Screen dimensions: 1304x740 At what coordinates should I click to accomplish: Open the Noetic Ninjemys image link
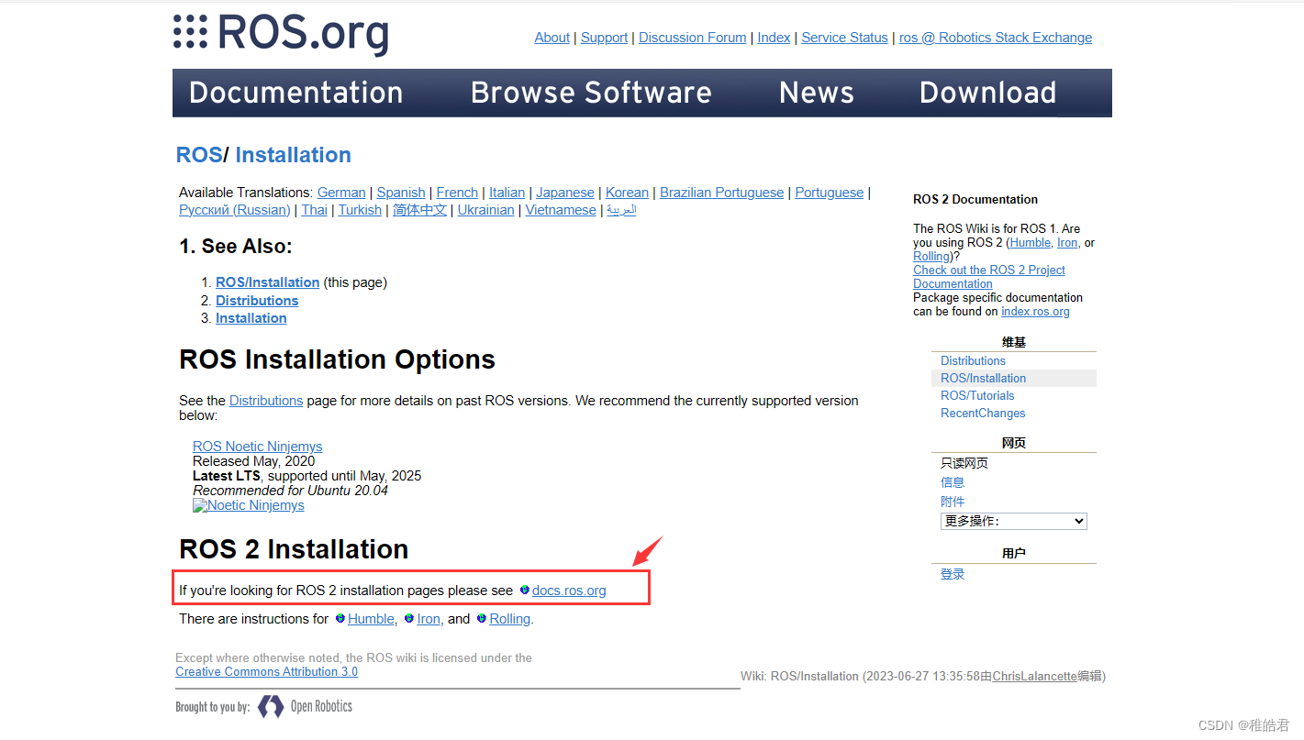249,505
